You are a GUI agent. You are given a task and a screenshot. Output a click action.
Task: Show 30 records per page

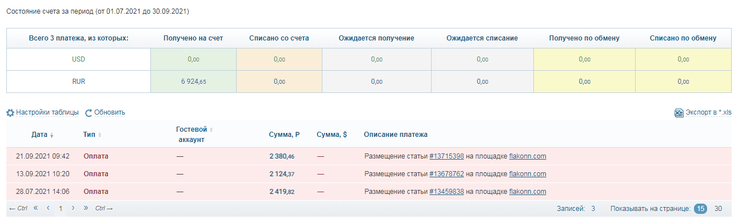(x=718, y=209)
